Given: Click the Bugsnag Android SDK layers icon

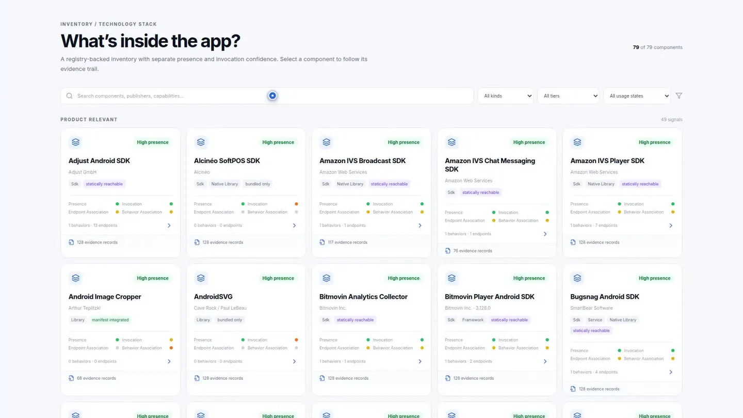Looking at the screenshot, I should pyautogui.click(x=577, y=278).
